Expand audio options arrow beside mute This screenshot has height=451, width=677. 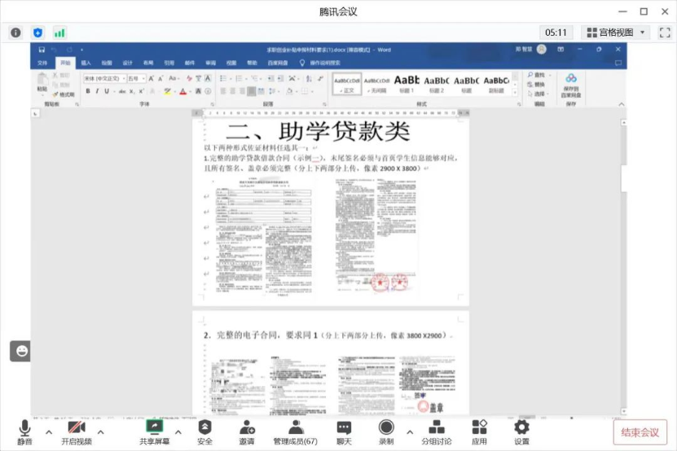coord(48,431)
